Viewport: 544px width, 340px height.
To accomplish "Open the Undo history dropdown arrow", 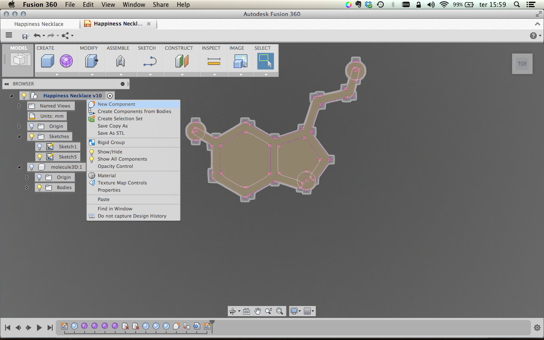I will coord(43,36).
